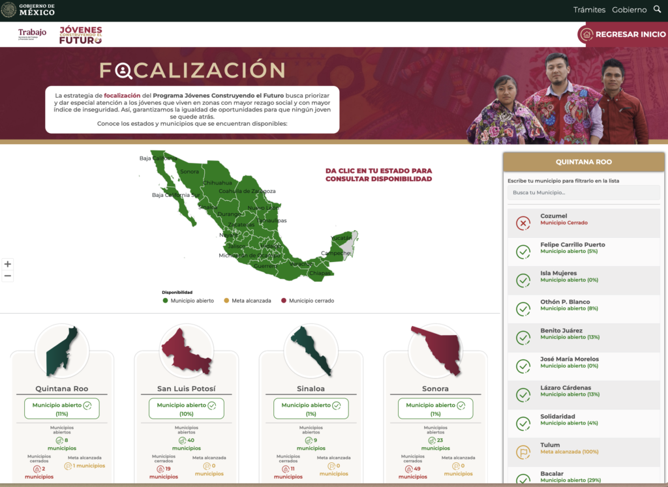
Task: Click the Sonora state shape icon
Action: coord(435,351)
